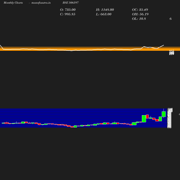Click the 'OL: 10.8' reading
This screenshot has height=180, width=180.
tap(139, 19)
